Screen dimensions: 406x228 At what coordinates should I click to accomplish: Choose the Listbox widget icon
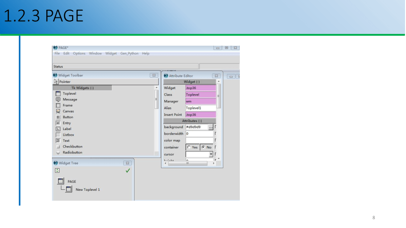click(x=58, y=135)
